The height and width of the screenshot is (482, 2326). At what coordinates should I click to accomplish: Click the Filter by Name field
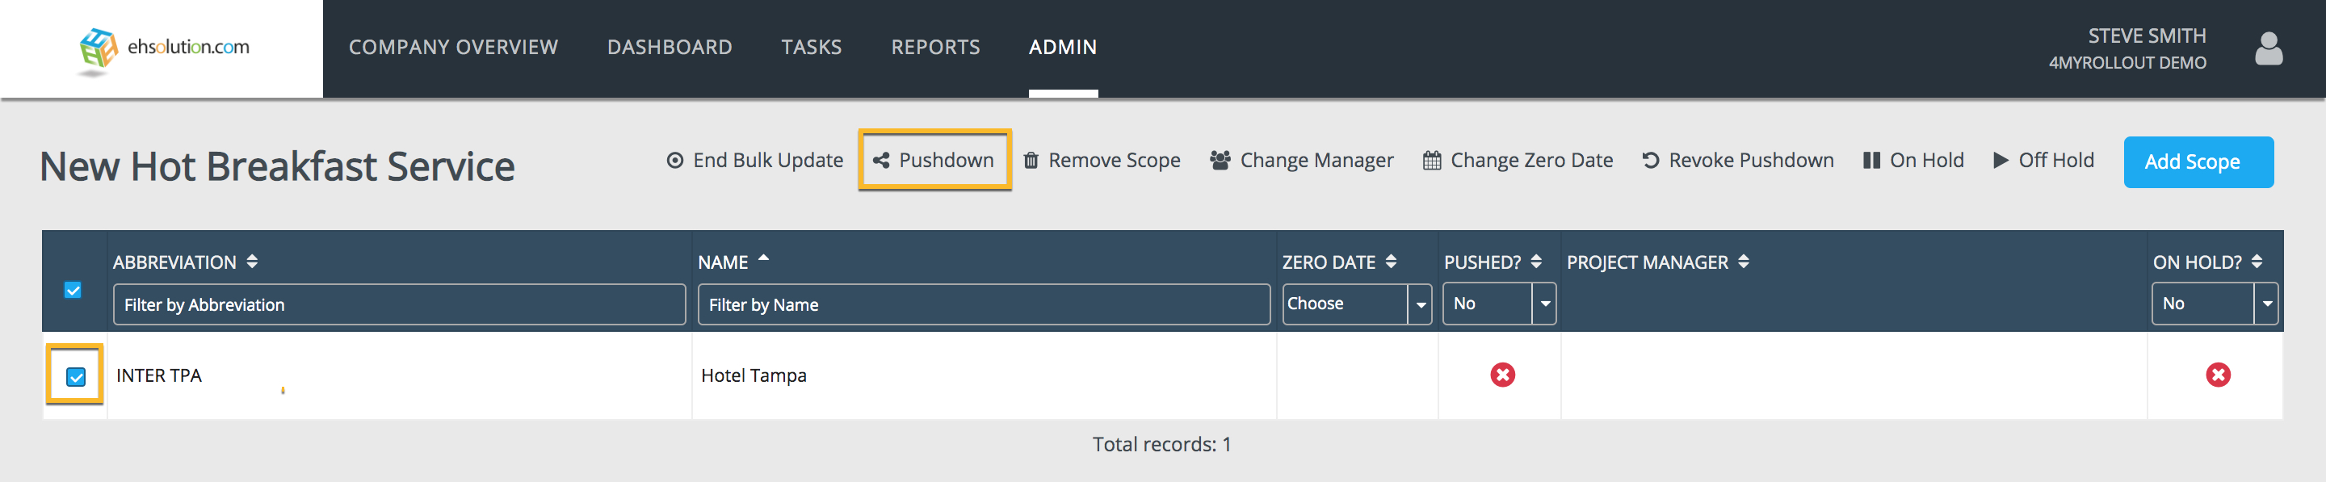click(982, 305)
